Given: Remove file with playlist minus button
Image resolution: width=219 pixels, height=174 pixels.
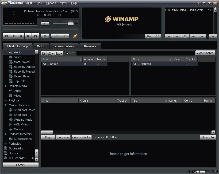Looking at the screenshot, I should click(x=177, y=36).
